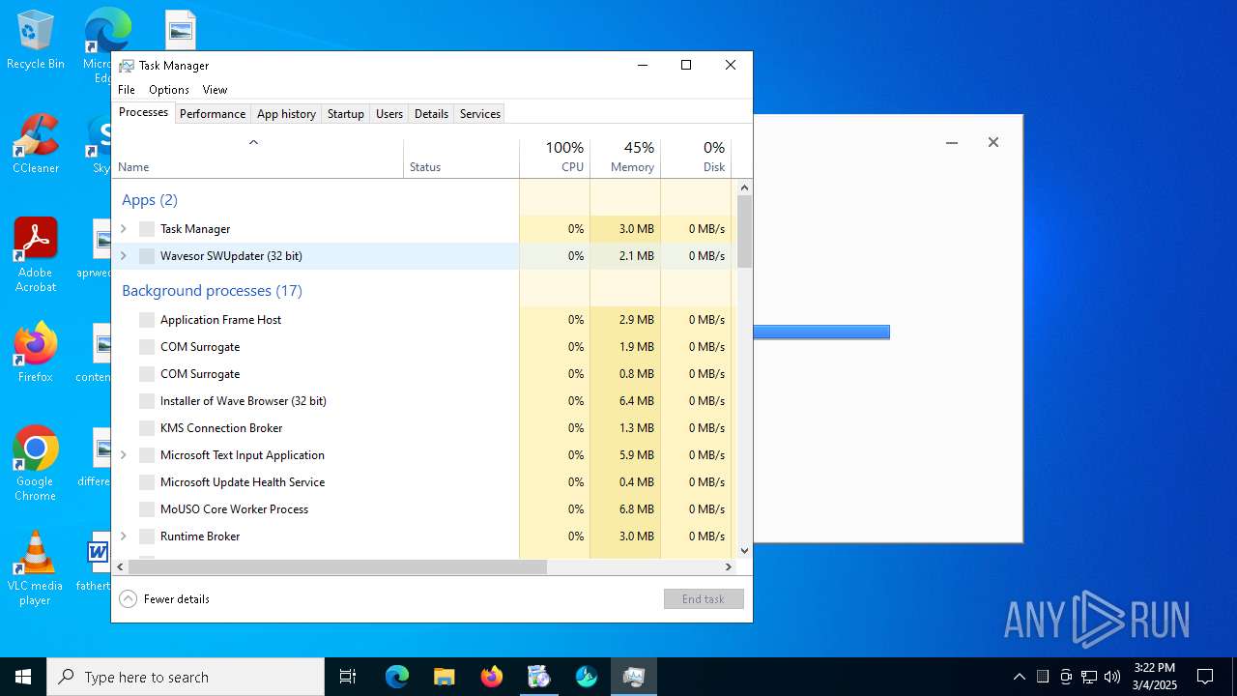Minimize the installer window behind Task Manager
Screen dimensions: 1237x696
click(952, 143)
